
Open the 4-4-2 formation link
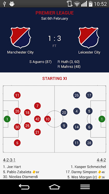click(x=101, y=160)
